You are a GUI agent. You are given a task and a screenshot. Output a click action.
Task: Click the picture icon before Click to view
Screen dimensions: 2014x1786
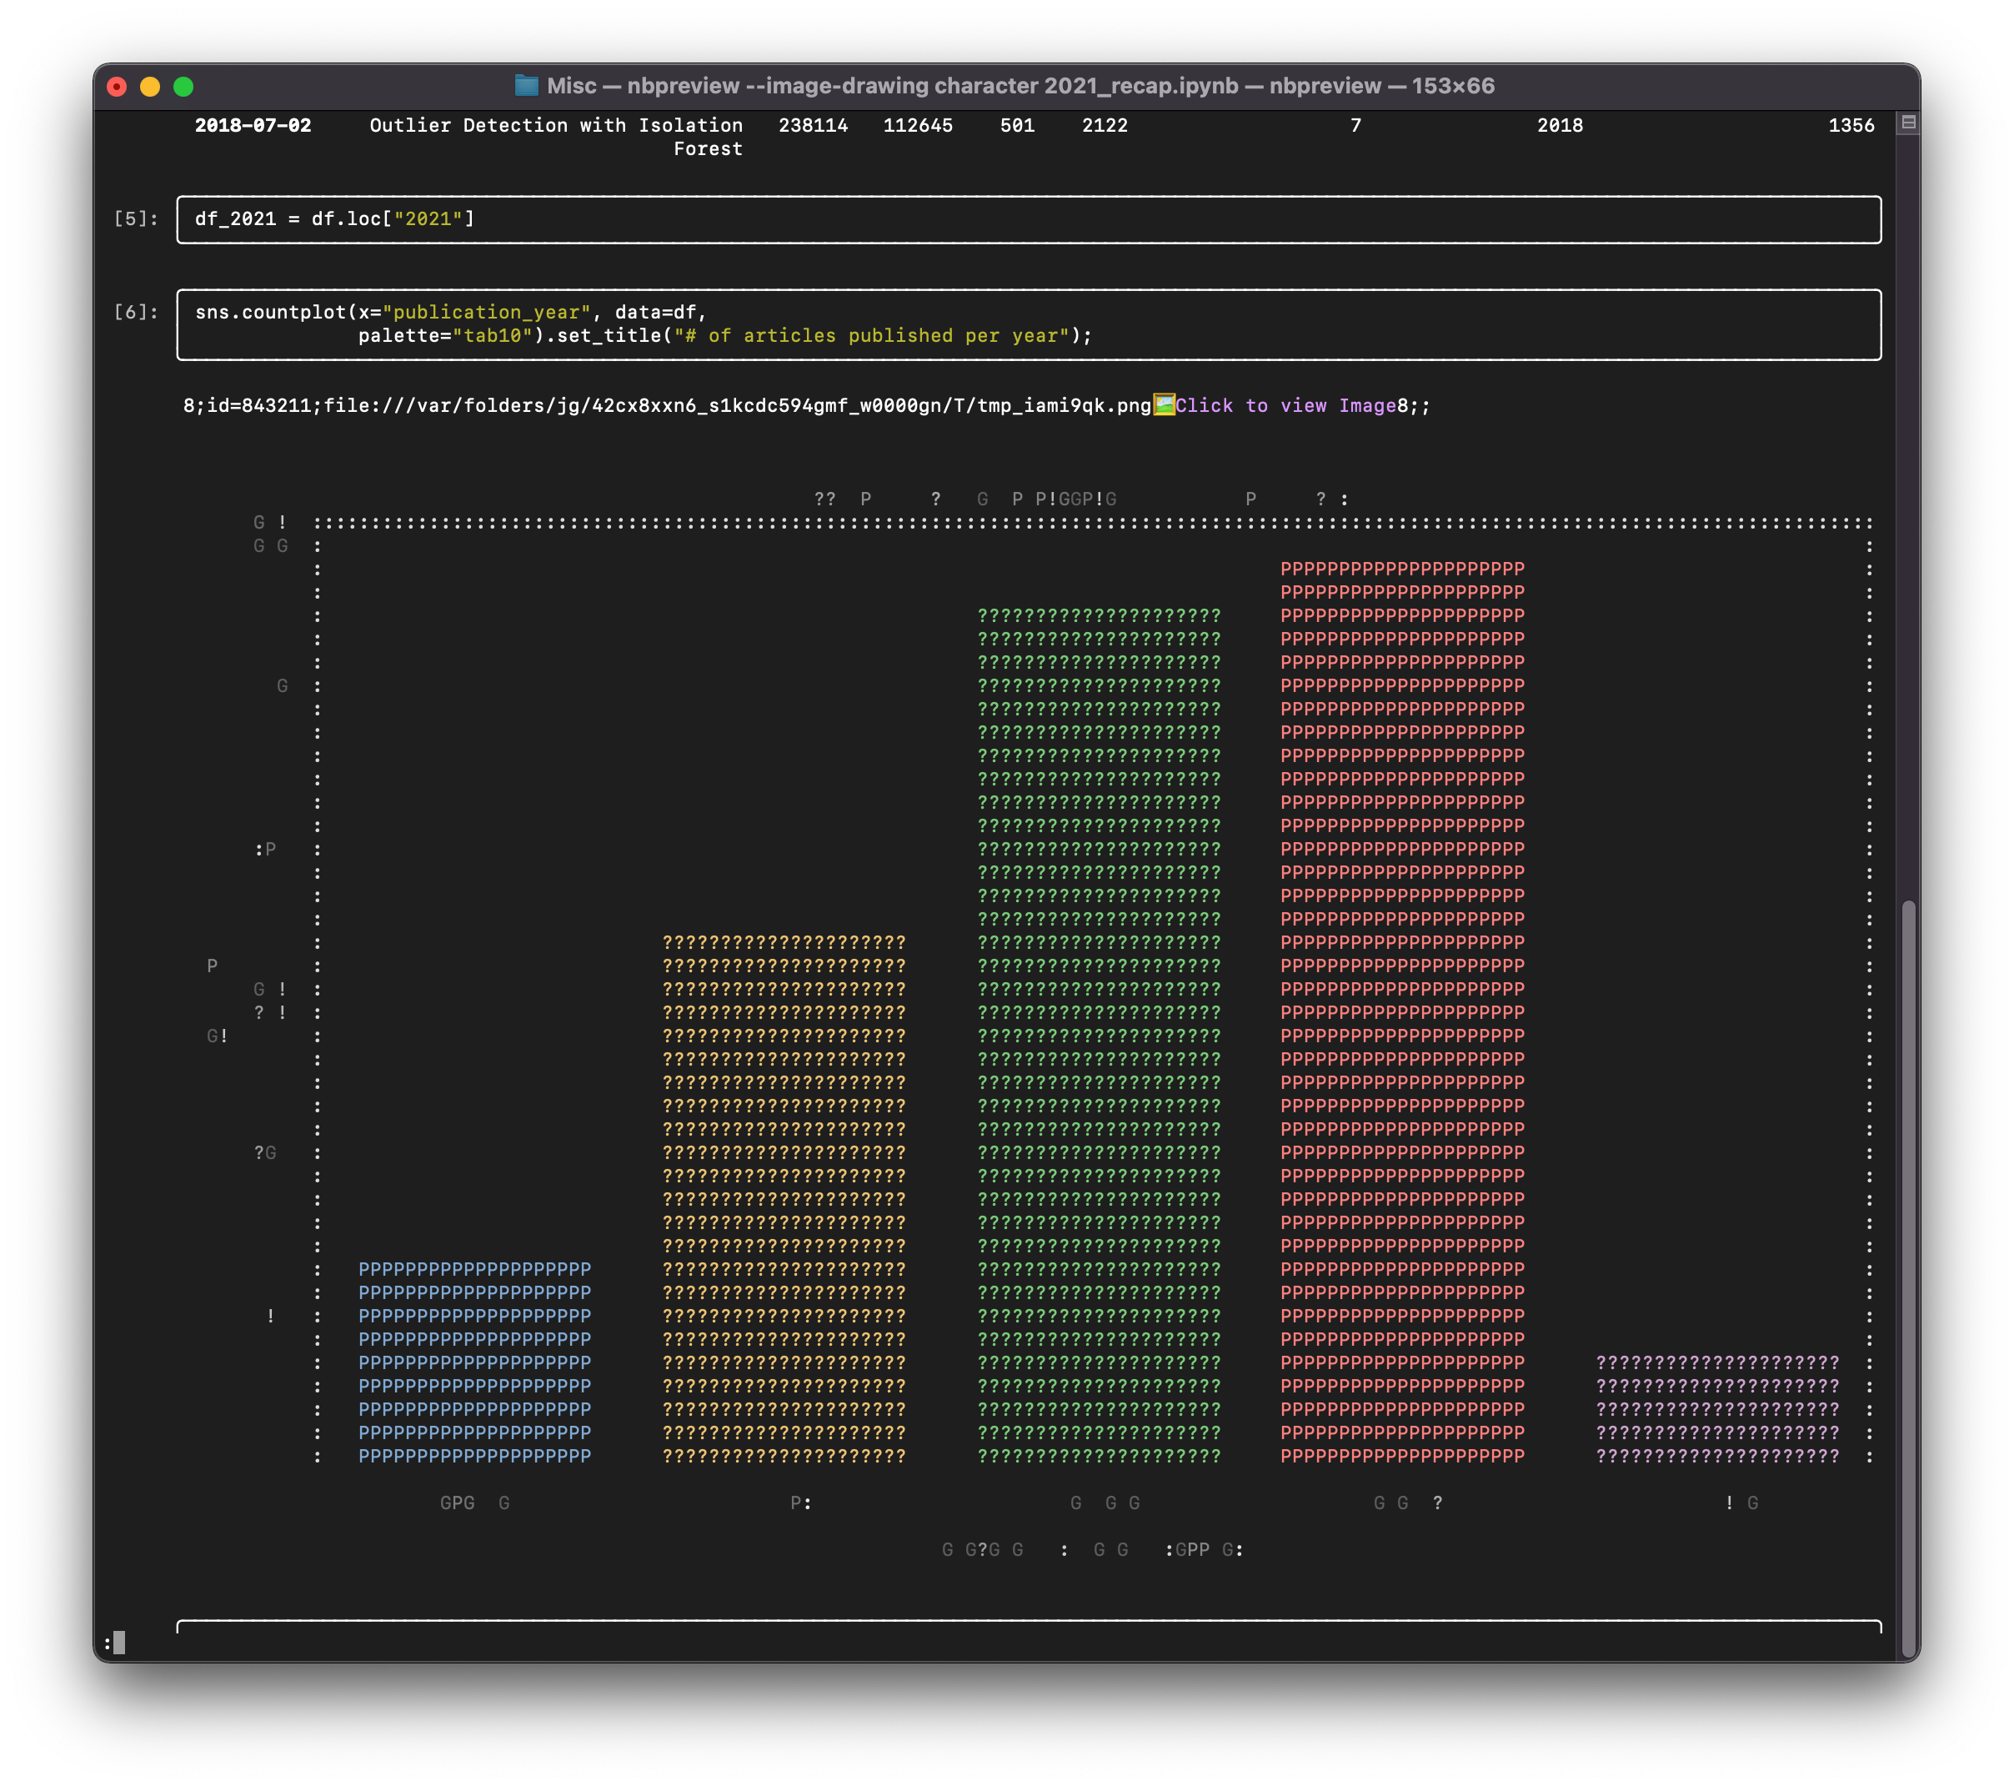(x=1164, y=405)
